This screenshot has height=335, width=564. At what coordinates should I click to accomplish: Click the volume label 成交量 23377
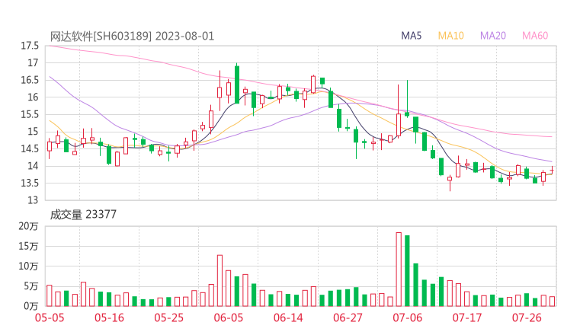pyautogui.click(x=83, y=215)
